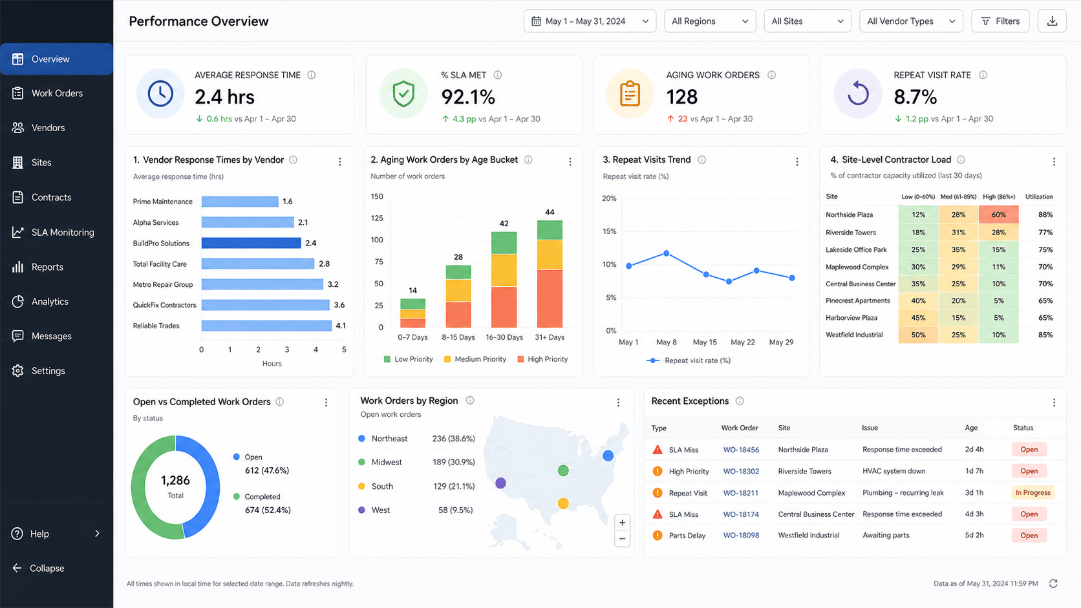Open kebab menu for Open vs Completed card
The width and height of the screenshot is (1081, 608).
click(326, 403)
